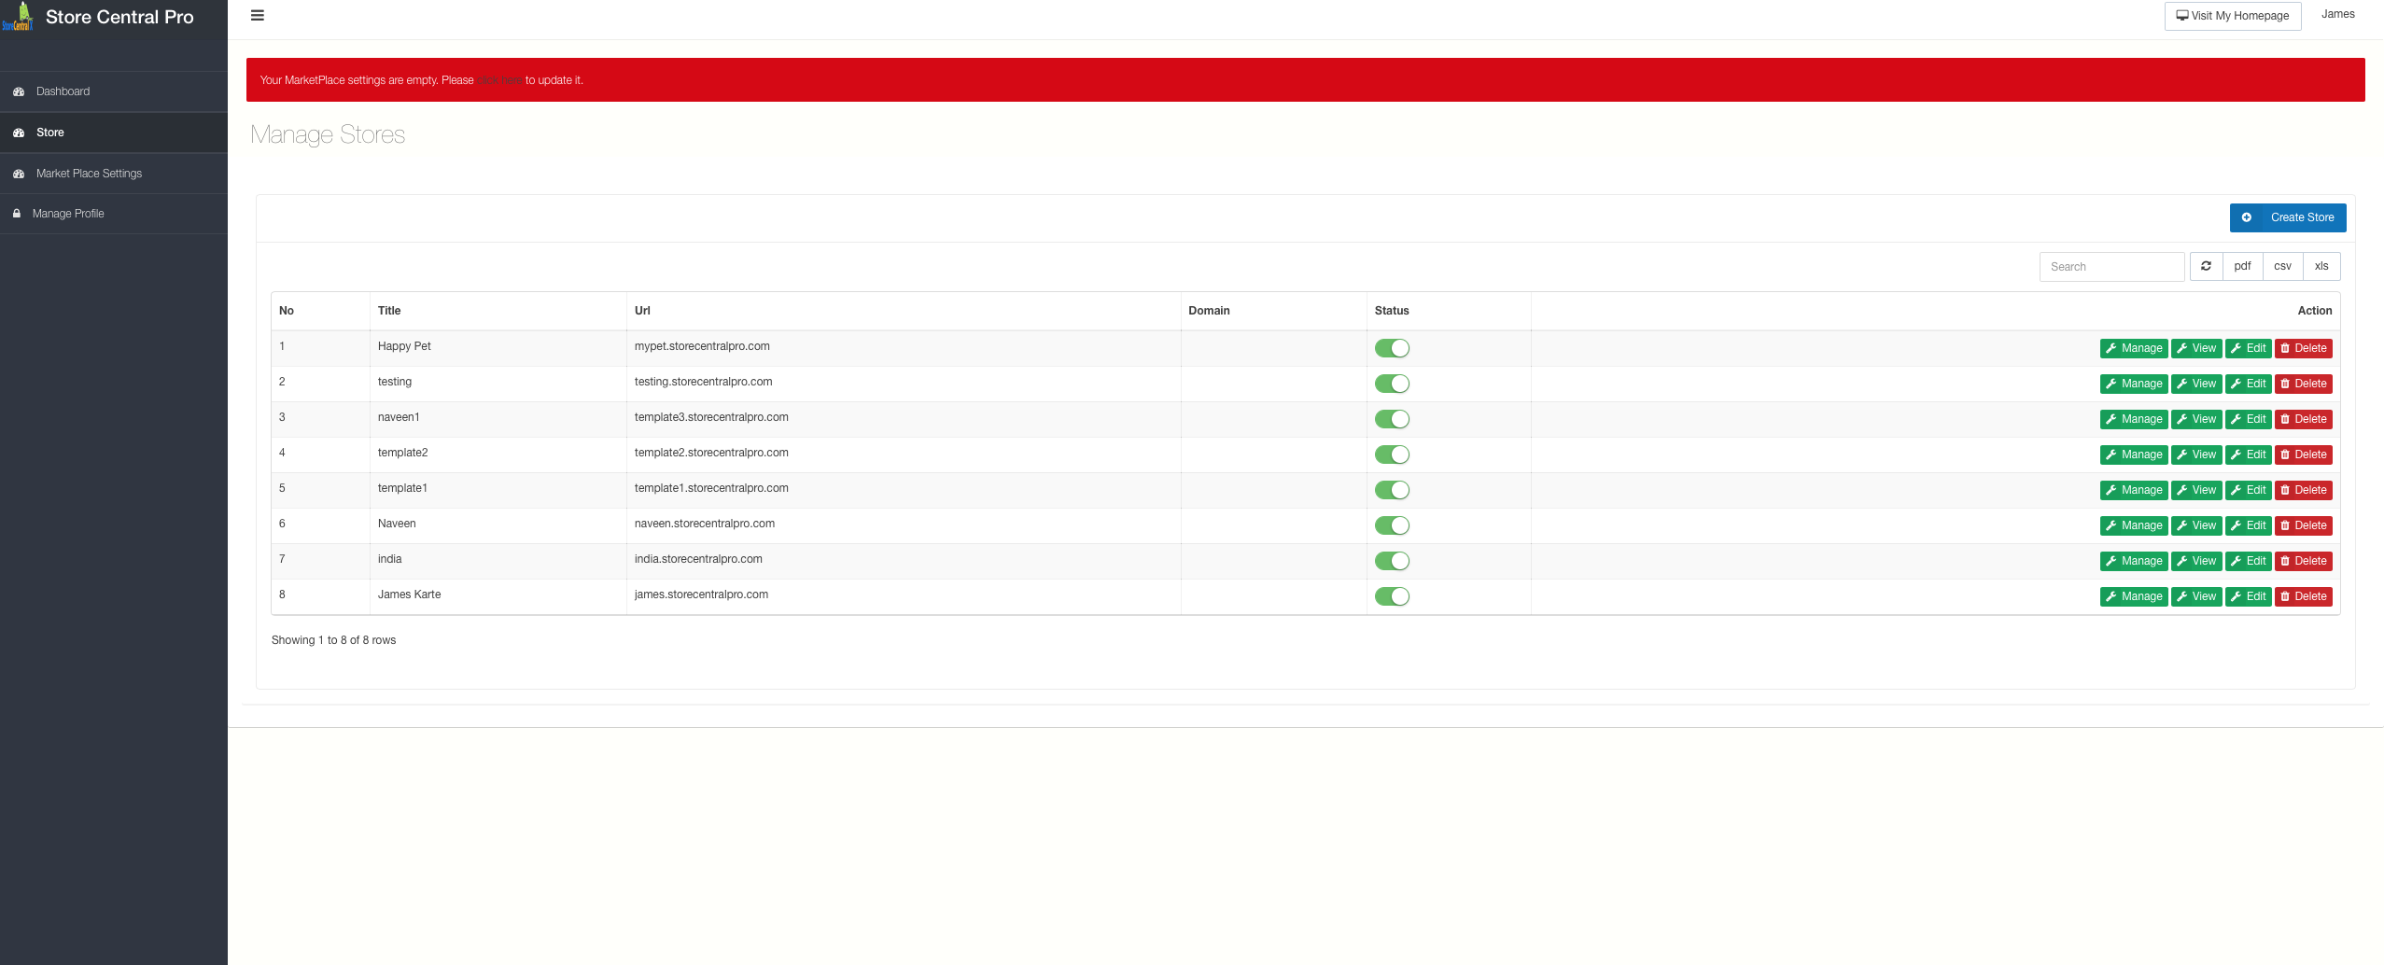The height and width of the screenshot is (965, 2384).
Task: Open Dashboard in the sidebar
Action: click(x=63, y=91)
